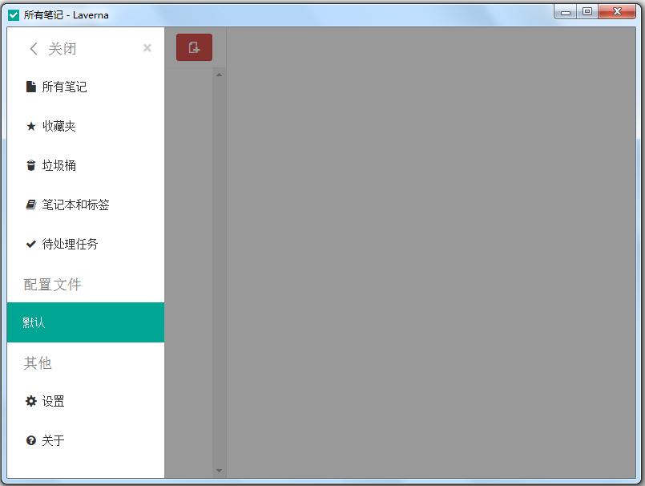Click the 笔记本和标签 notebook icon

31,205
